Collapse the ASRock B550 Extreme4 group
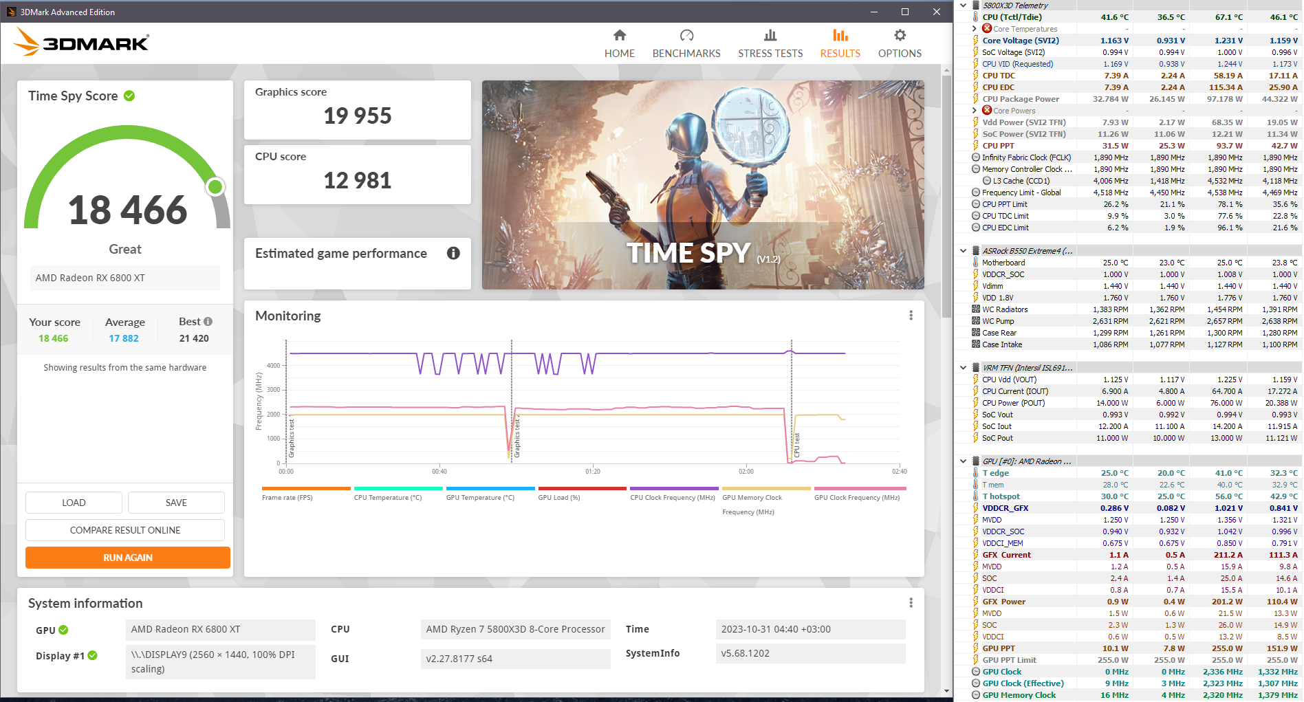 963,251
